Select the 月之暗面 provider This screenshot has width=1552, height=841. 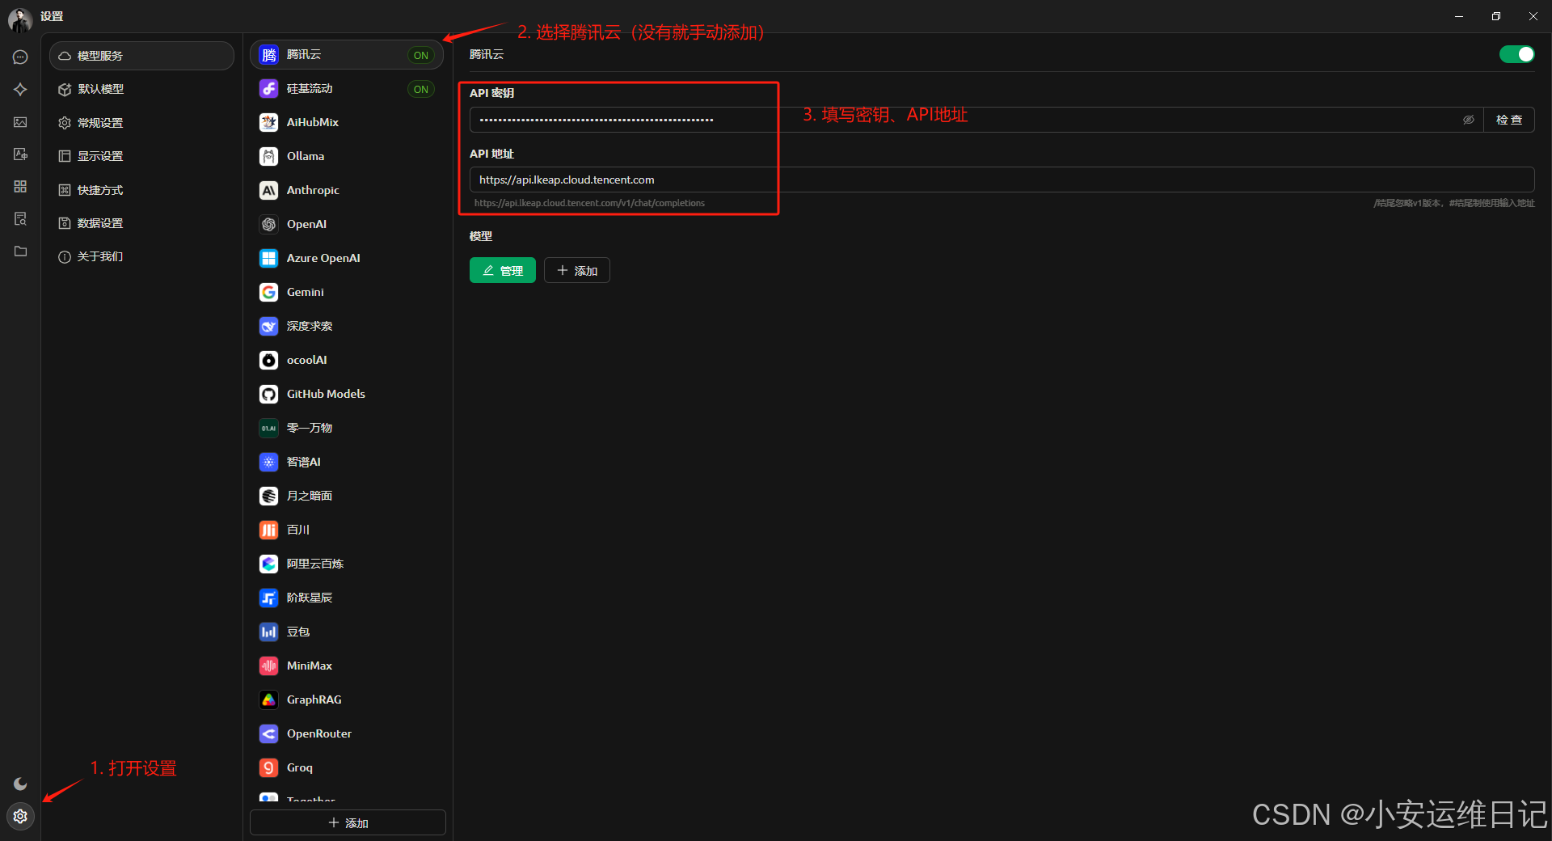pos(346,497)
